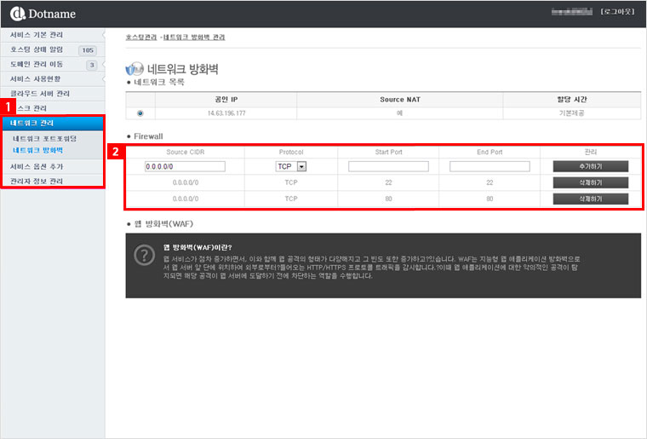
Task: Open 클라우드 서버 관리 in sidebar
Action: 39,93
